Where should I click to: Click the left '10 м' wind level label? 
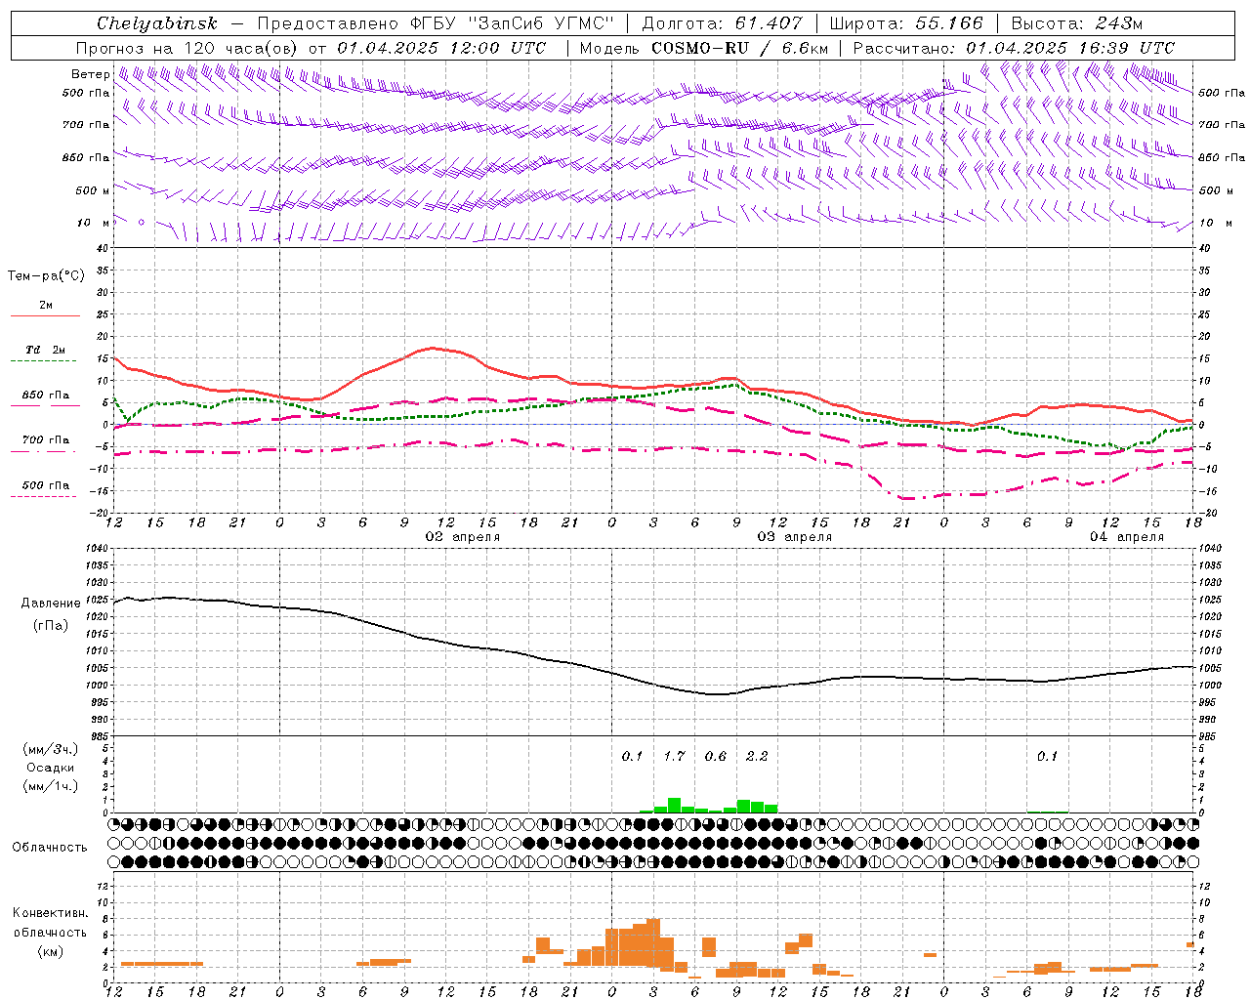click(94, 223)
